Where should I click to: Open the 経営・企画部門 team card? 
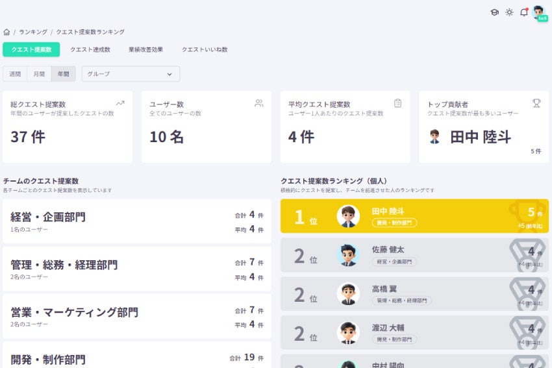(137, 221)
